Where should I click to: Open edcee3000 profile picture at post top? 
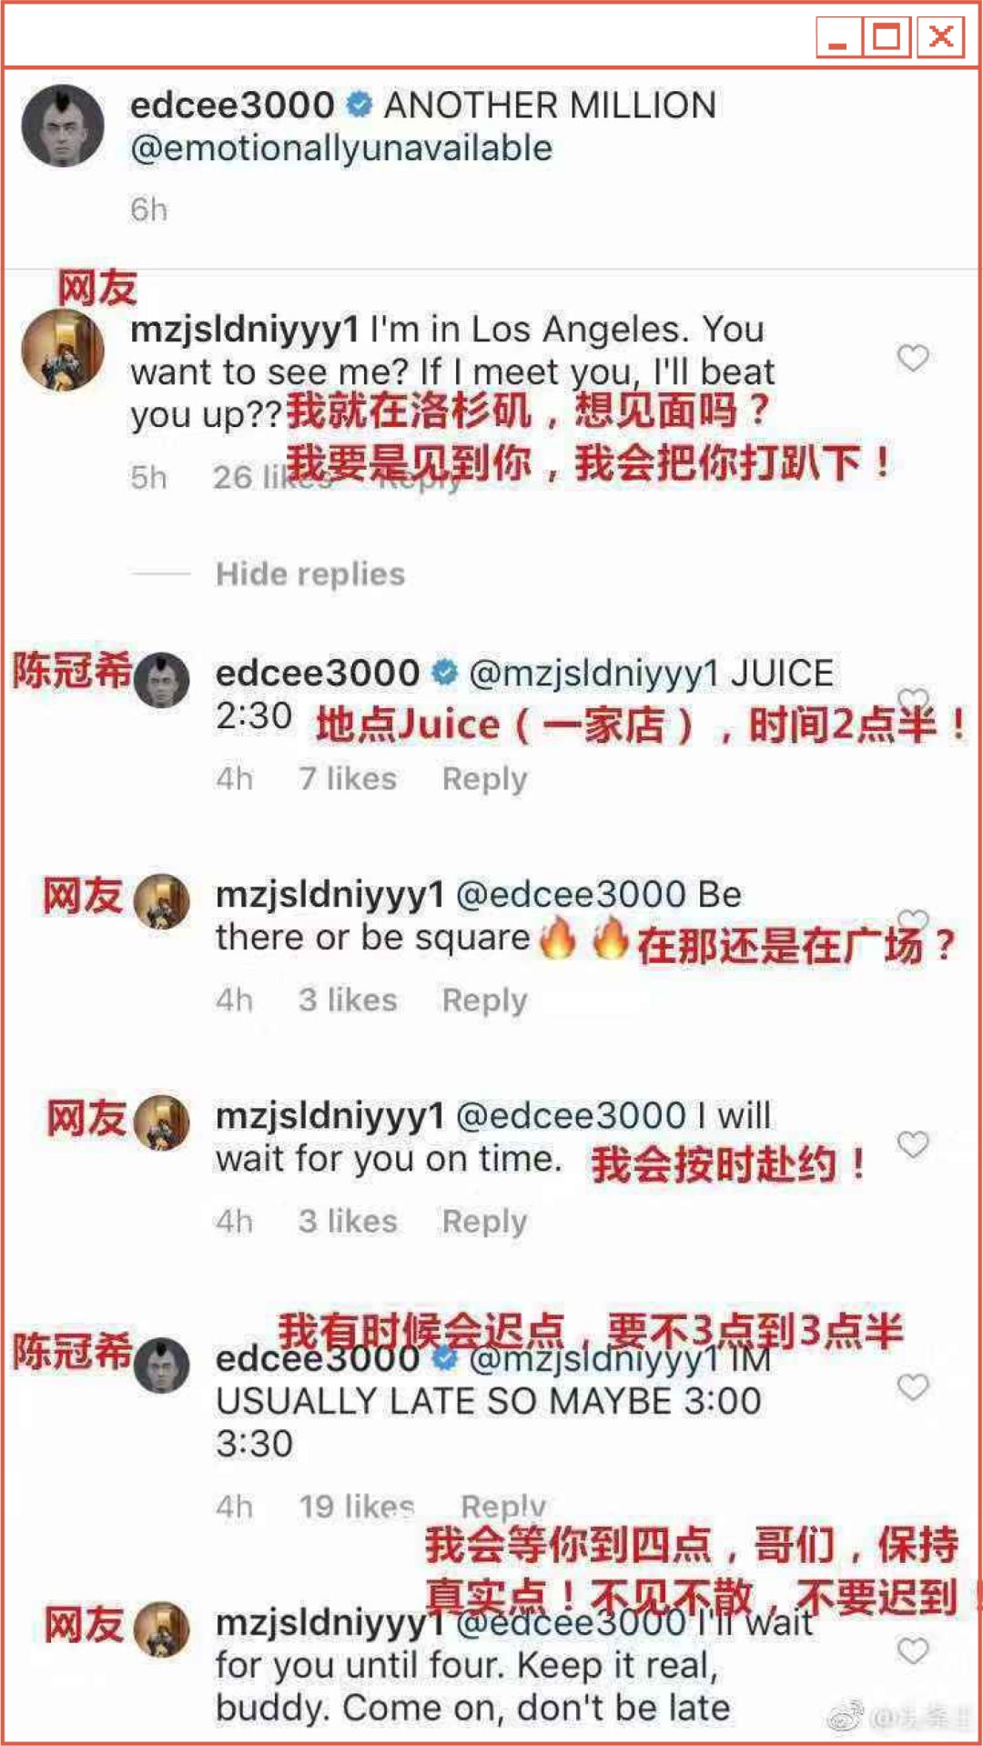[x=63, y=126]
